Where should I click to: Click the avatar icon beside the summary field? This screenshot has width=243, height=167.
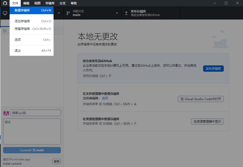[x=6, y=113]
